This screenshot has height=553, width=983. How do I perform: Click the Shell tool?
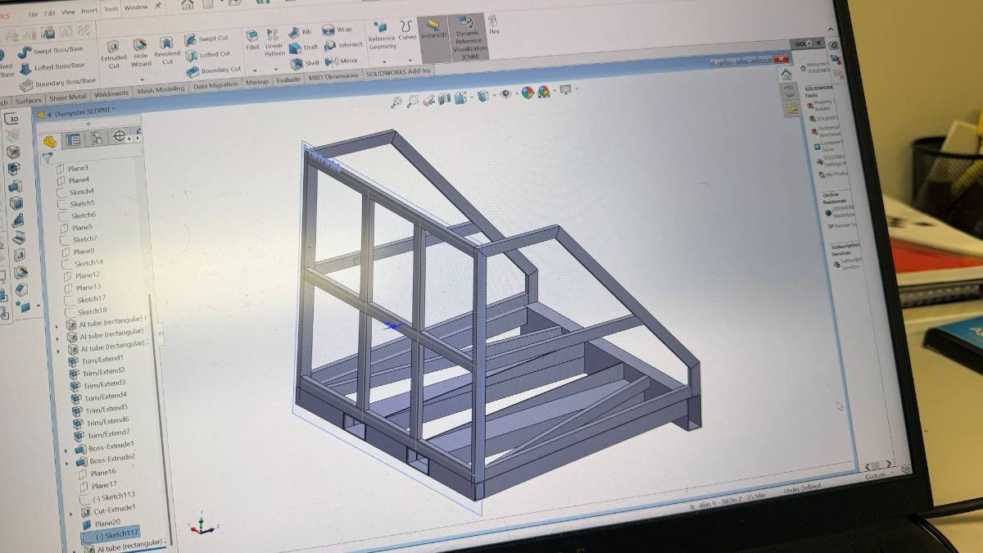pyautogui.click(x=305, y=63)
